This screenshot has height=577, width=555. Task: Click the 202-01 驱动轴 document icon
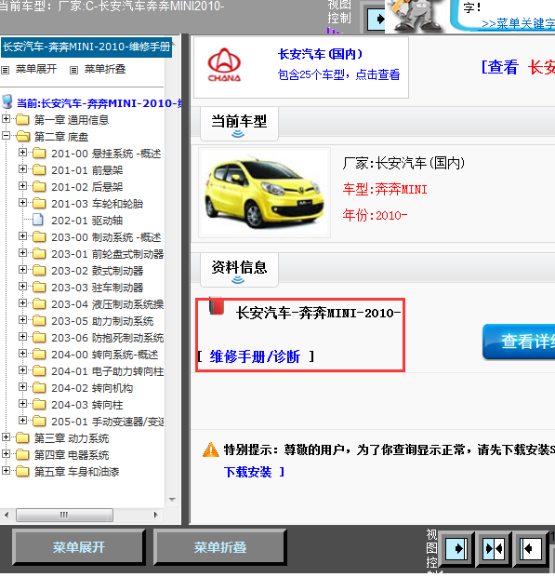(38, 220)
